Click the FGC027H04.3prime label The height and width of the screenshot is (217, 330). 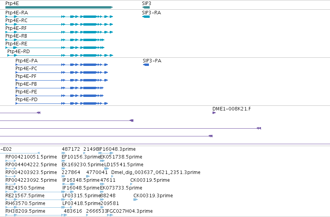(x=130, y=211)
